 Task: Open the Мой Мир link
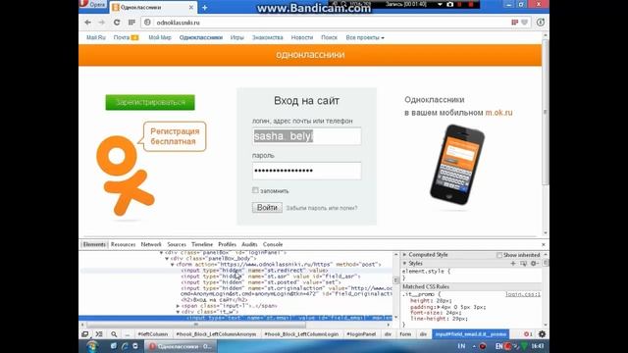click(x=160, y=37)
